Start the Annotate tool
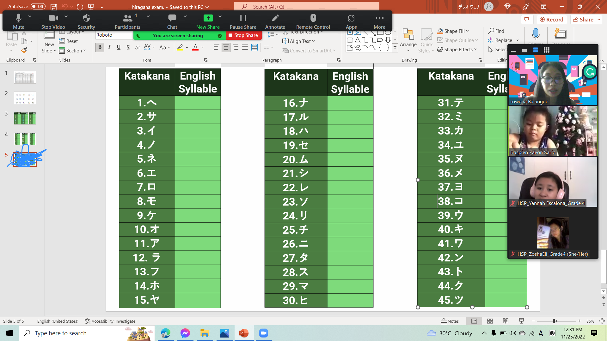 [275, 21]
